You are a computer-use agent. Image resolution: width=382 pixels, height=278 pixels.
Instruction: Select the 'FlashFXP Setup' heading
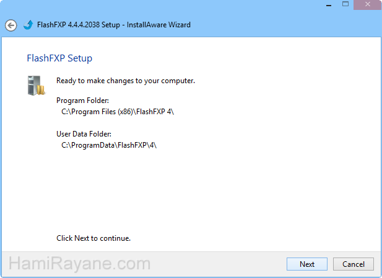(x=59, y=58)
